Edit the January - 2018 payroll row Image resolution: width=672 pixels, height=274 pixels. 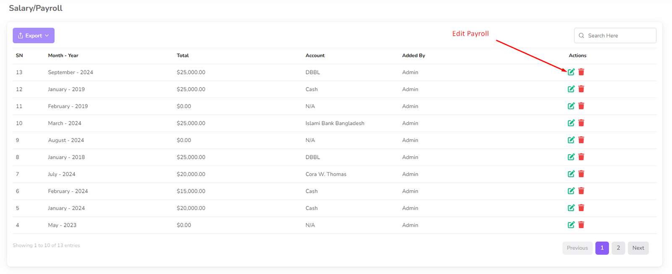pos(571,157)
